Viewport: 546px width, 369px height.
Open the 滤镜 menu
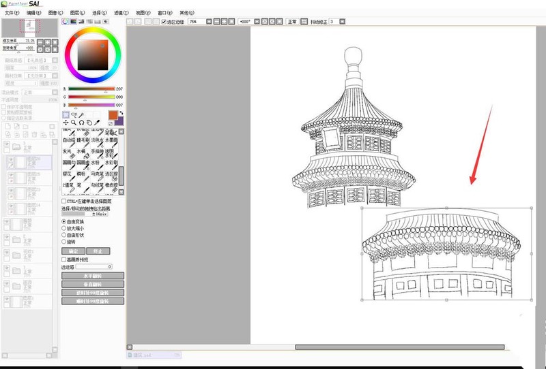point(122,12)
